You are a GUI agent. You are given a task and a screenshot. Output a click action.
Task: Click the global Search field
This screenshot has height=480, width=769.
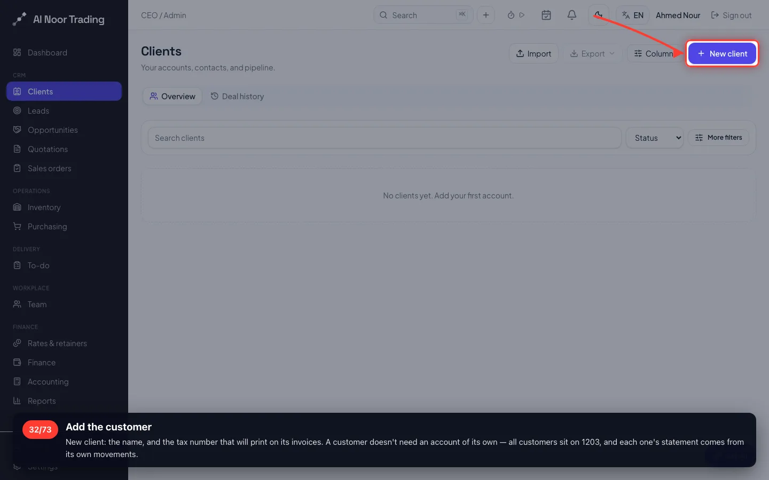[423, 15]
